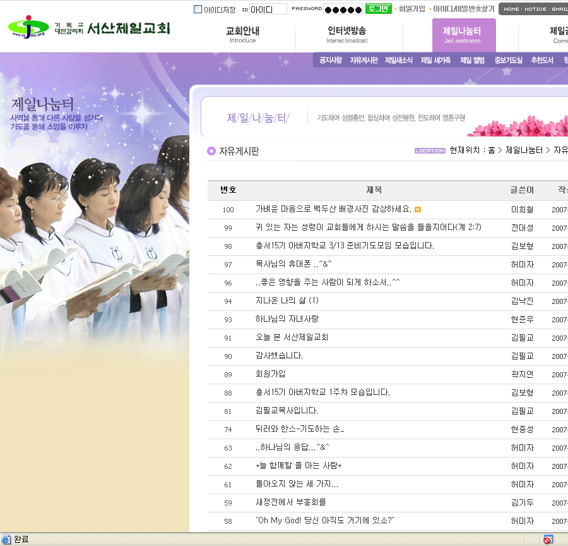Click the 제목 column header
This screenshot has height=546, width=568.
point(374,190)
